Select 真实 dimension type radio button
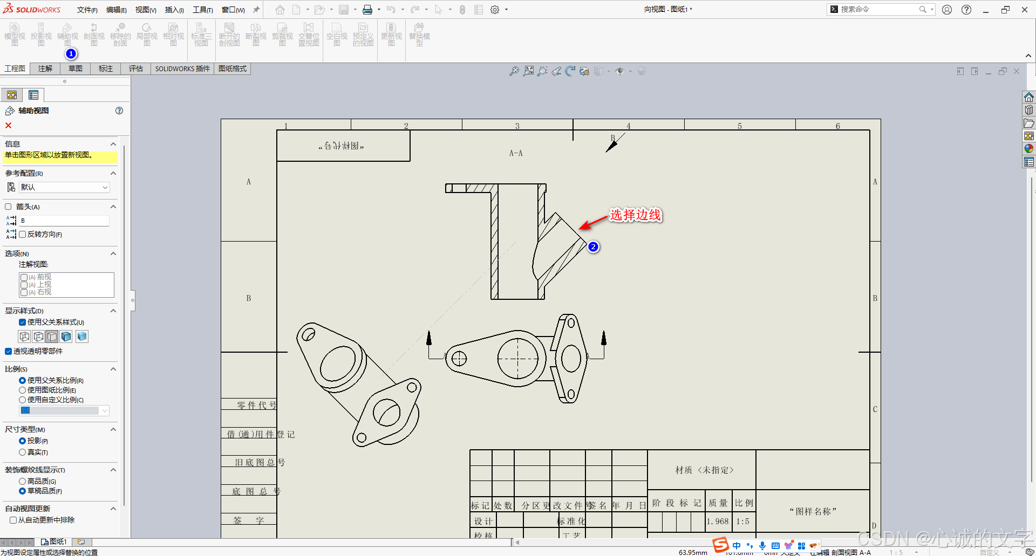Screen dimensions: 1036x556 tap(22, 452)
